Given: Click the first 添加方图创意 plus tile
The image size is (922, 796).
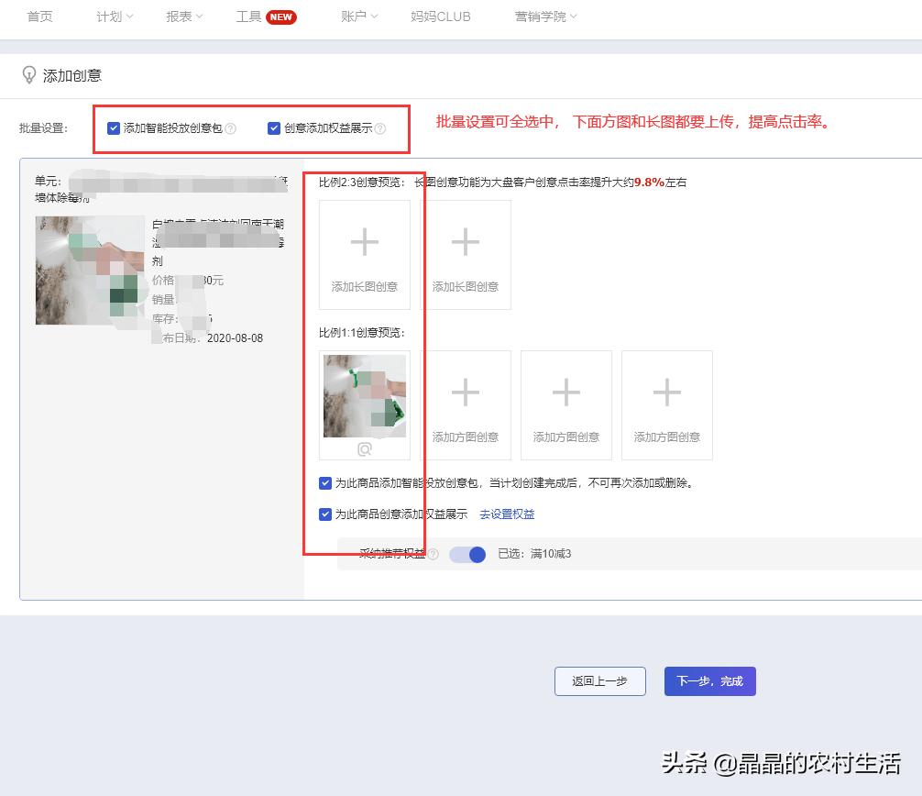Looking at the screenshot, I should tap(465, 404).
